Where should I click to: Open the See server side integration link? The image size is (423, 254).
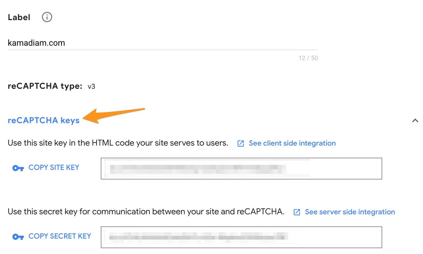click(350, 212)
